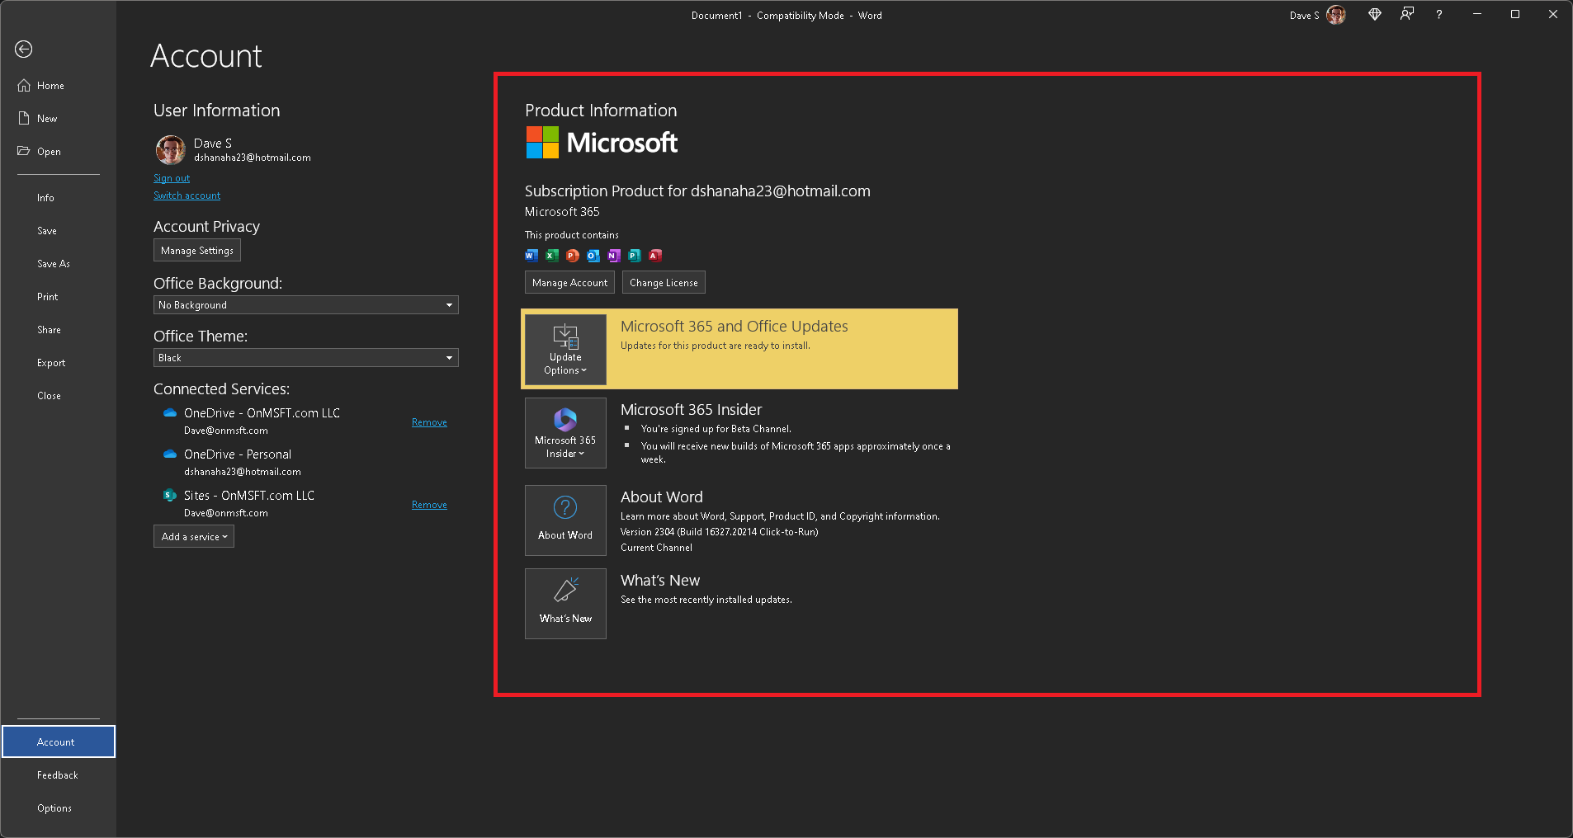Click 'Version 2304 (Build 16327.20214 Click-to-Run)' text
The width and height of the screenshot is (1573, 838).
point(720,532)
